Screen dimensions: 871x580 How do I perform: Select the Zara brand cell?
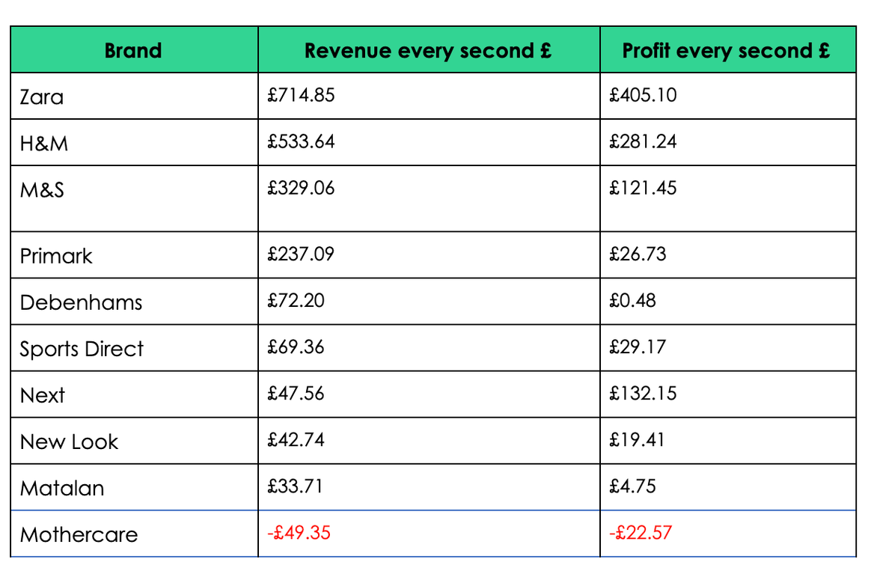[x=42, y=97]
